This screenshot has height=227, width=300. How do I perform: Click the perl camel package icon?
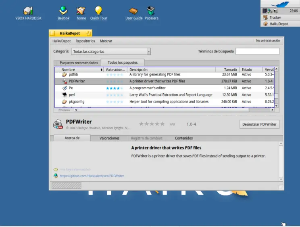coord(65,95)
